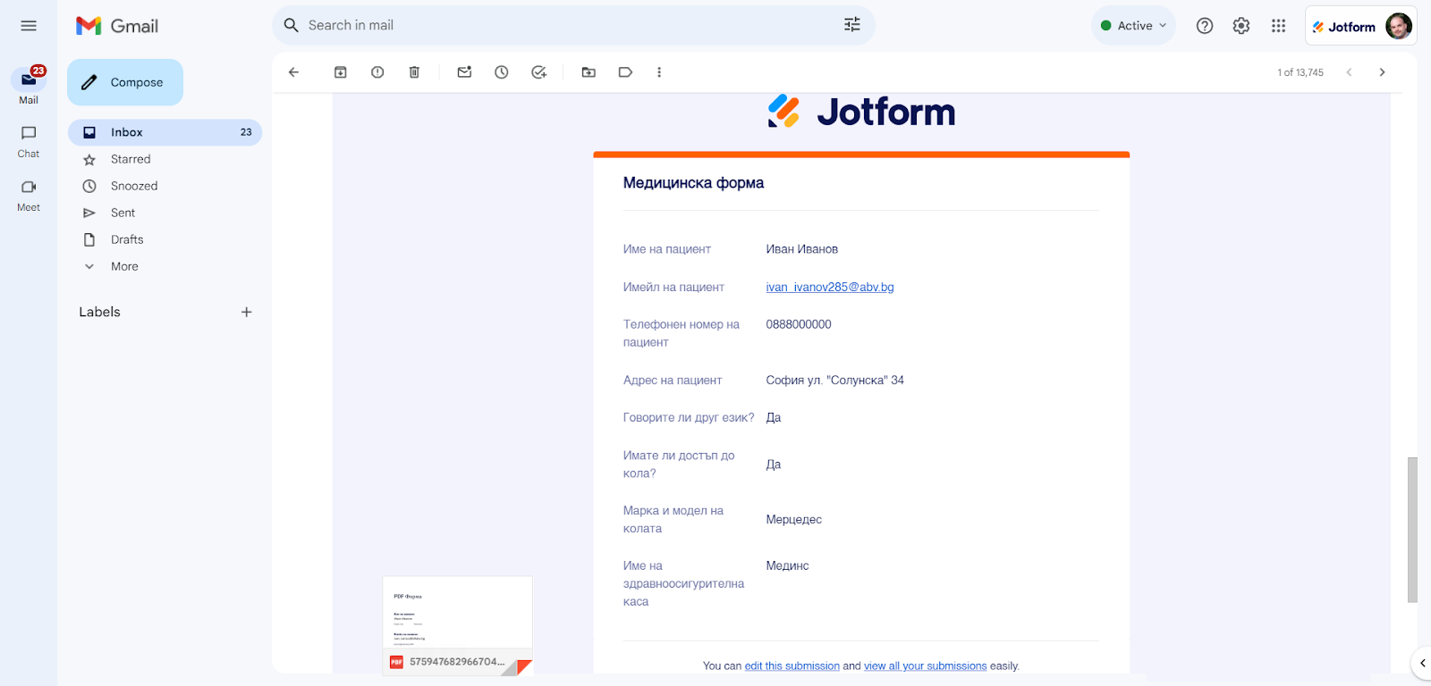The height and width of the screenshot is (686, 1431).
Task: Open the more actions three-dot menu
Action: point(659,72)
